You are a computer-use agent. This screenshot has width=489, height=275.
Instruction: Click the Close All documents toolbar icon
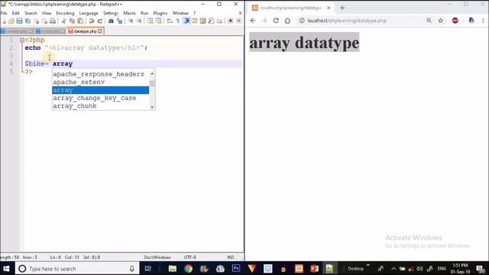click(44, 21)
